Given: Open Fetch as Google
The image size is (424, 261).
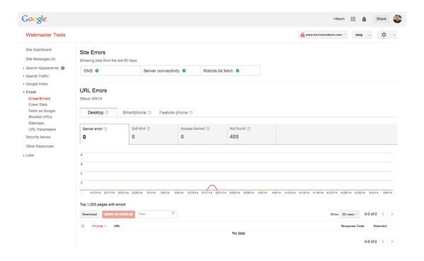Looking at the screenshot, I should point(42,111).
